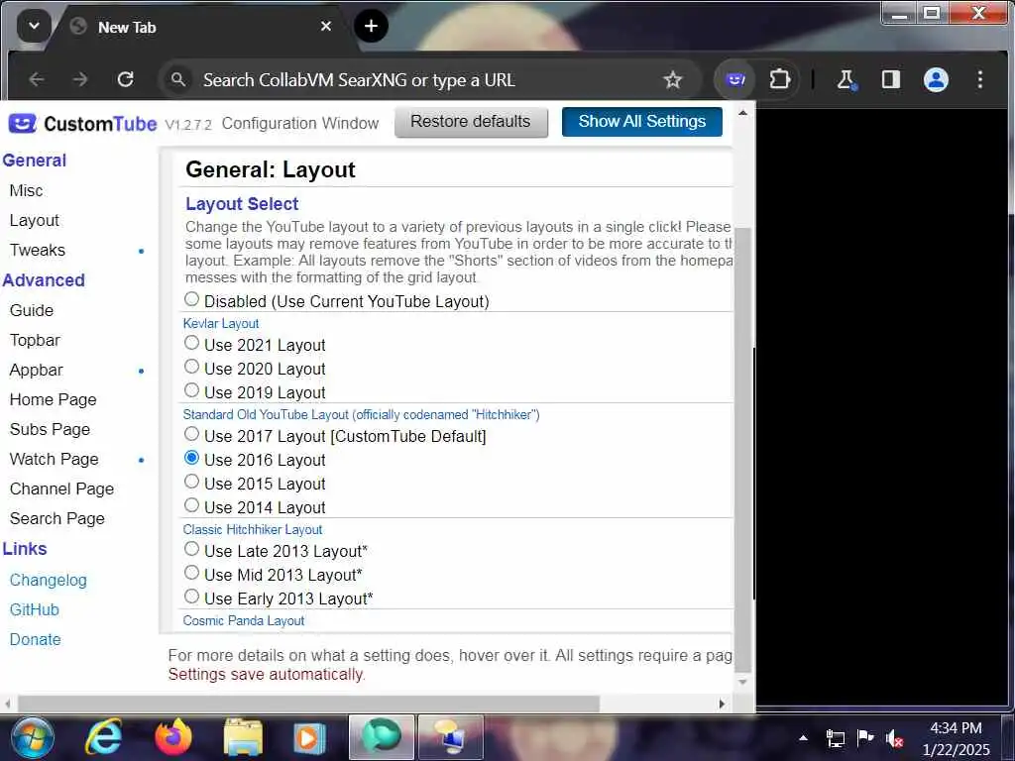Open the Topbar settings section
The height and width of the screenshot is (761, 1015).
(x=35, y=340)
